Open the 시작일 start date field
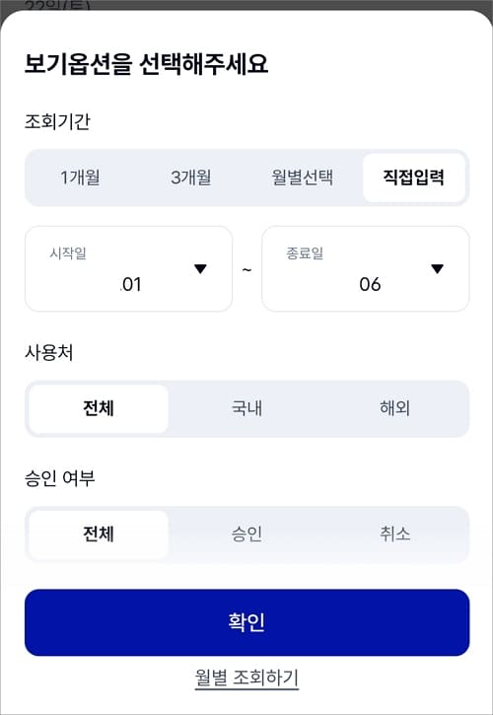Screen dimensions: 493x715 coord(128,268)
